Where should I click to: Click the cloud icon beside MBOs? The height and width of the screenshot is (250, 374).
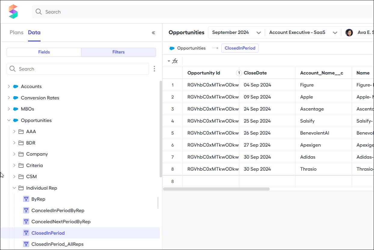tap(16, 109)
